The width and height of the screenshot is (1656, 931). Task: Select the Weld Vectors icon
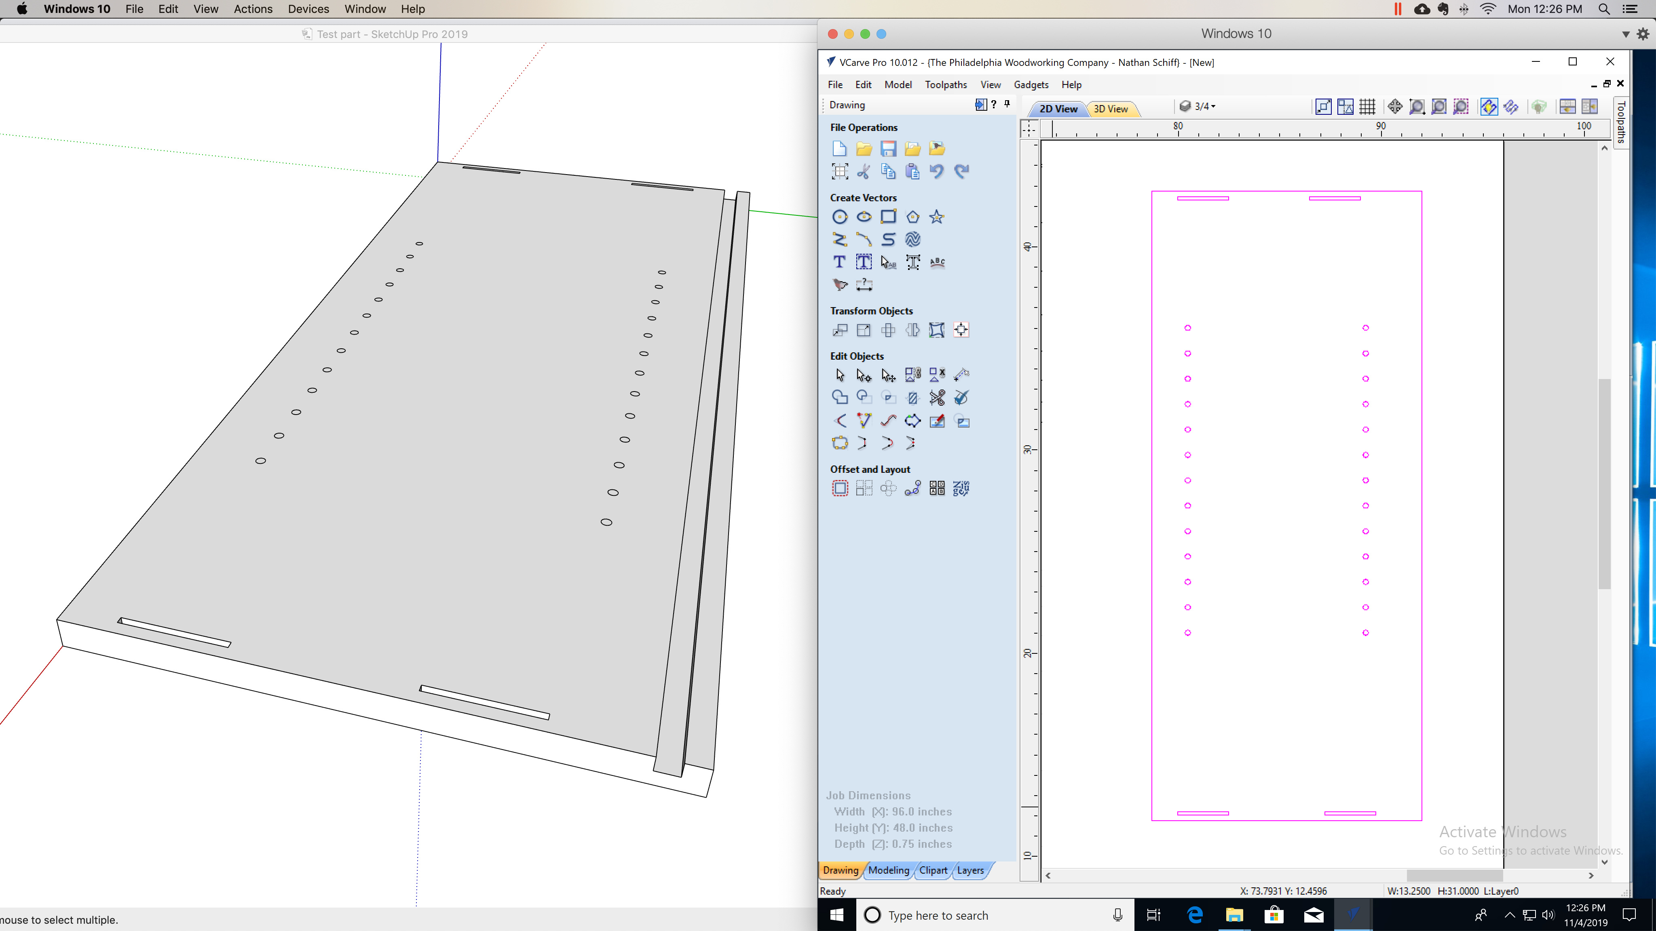click(x=839, y=397)
